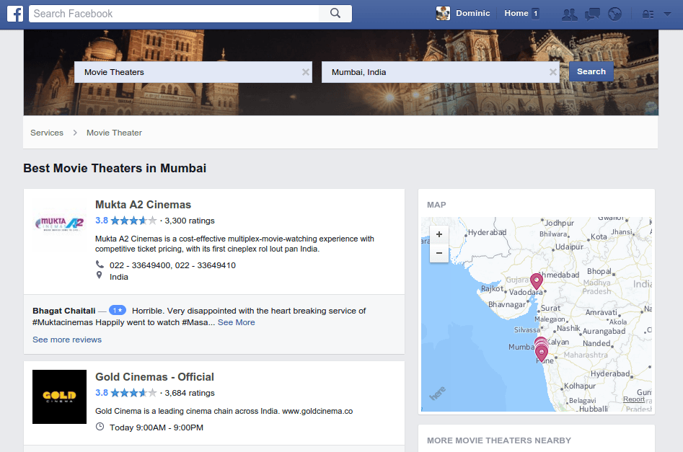Click the location pin icon near India
This screenshot has width=683, height=452.
click(x=99, y=276)
